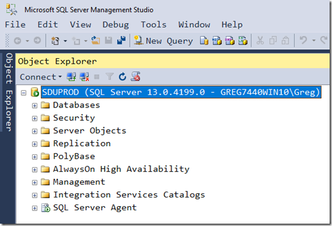Click the Open File folder icon

pyautogui.click(x=95, y=40)
